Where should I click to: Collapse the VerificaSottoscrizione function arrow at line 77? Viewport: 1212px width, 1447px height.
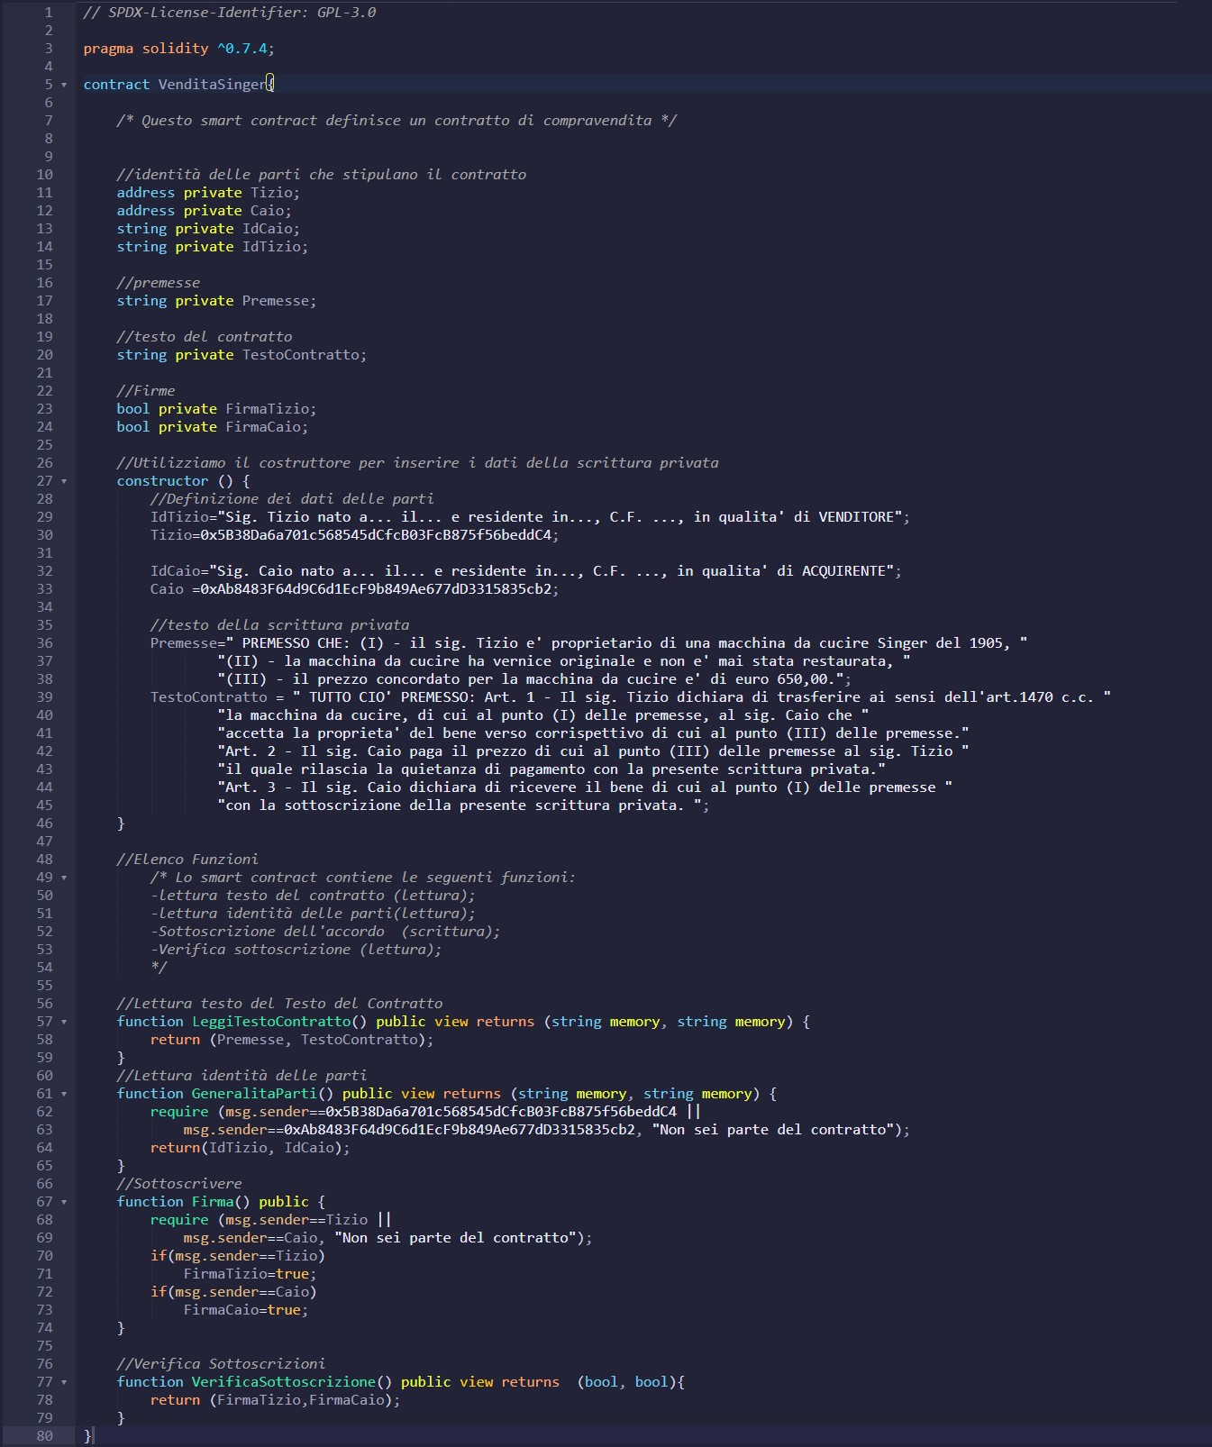point(64,1382)
